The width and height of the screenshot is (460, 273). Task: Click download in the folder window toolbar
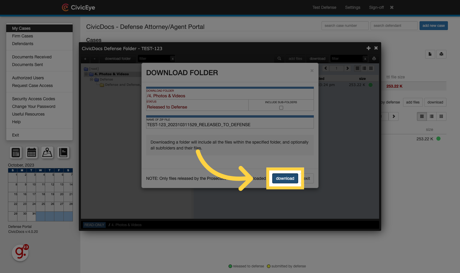pos(317,59)
